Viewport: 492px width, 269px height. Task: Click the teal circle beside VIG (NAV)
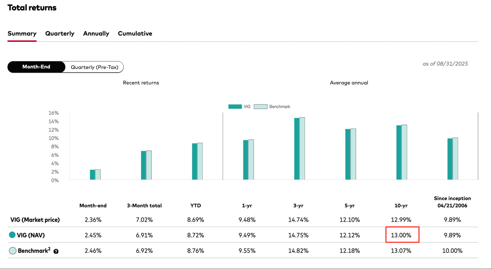[12, 235]
